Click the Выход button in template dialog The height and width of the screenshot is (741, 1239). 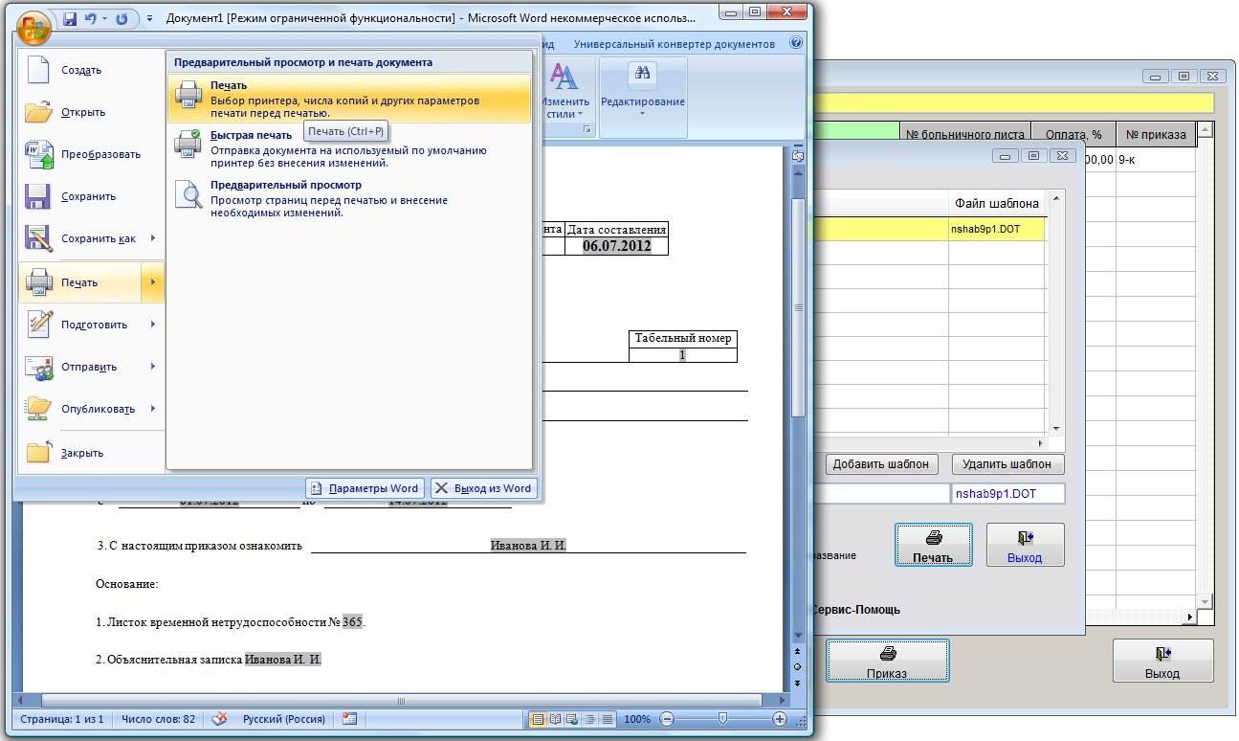click(1025, 545)
